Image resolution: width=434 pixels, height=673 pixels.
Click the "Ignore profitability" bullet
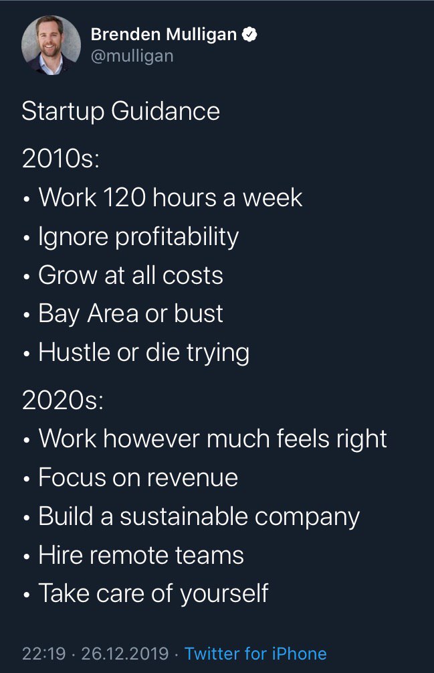(x=138, y=236)
